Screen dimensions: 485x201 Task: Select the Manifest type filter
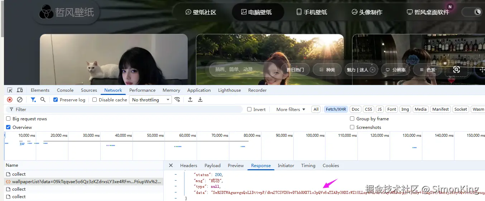tap(440, 109)
